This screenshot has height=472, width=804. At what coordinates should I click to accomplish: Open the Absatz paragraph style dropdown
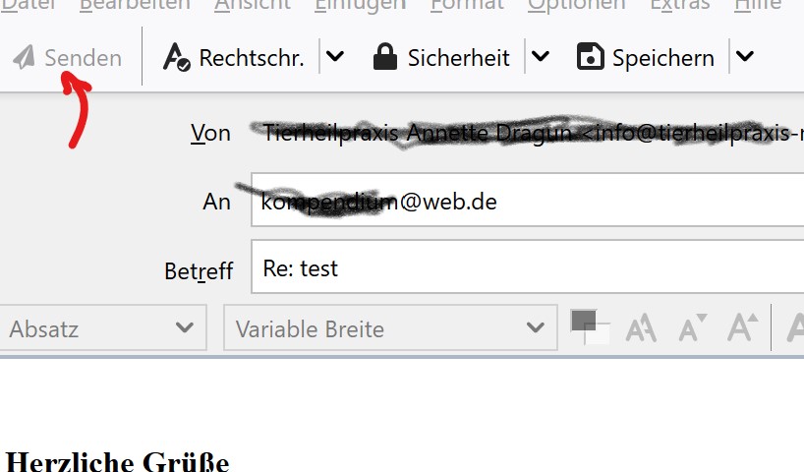102,328
